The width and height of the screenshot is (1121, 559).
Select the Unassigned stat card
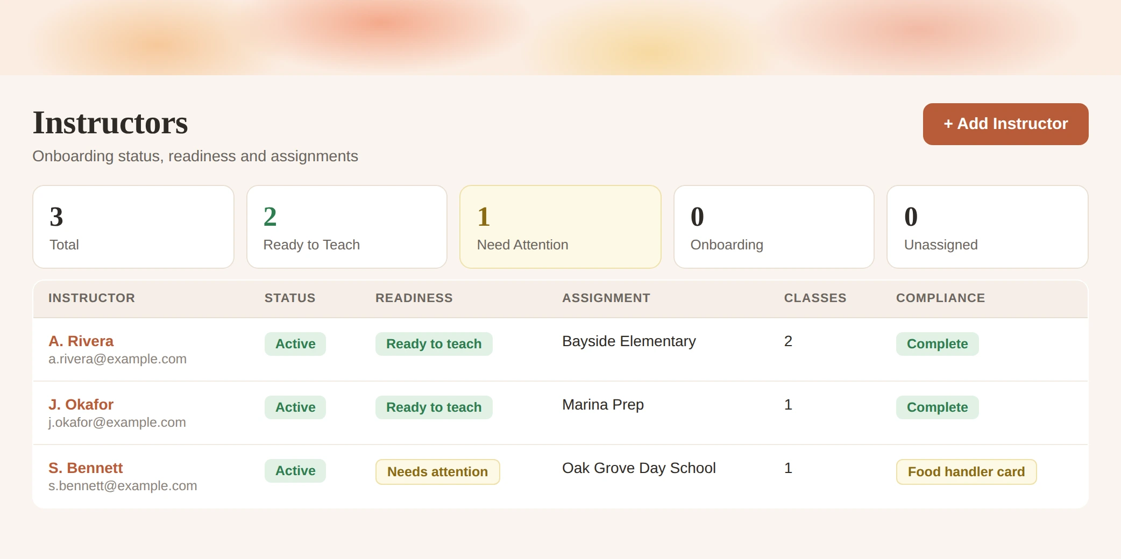tap(988, 227)
